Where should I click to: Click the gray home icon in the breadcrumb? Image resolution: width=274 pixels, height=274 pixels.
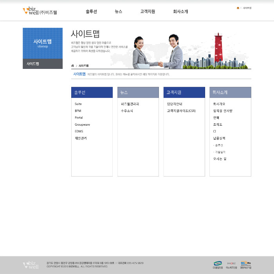[72, 66]
